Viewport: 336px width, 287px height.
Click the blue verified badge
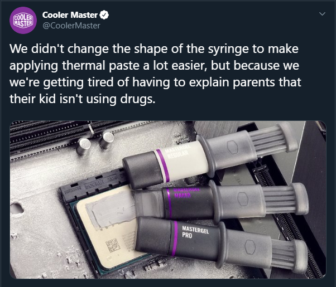pos(104,14)
